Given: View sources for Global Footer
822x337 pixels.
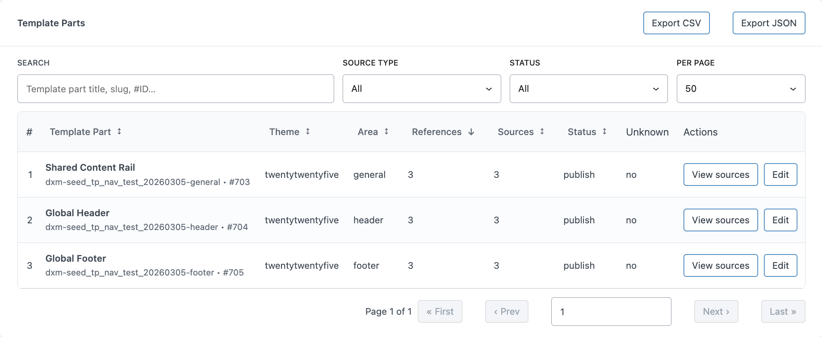Looking at the screenshot, I should tap(720, 266).
